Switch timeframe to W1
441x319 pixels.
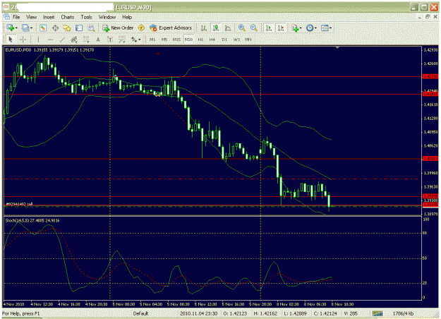236,40
